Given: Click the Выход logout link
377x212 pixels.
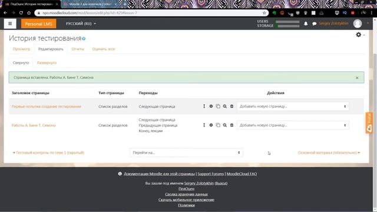Looking at the screenshot, I should tap(221, 183).
